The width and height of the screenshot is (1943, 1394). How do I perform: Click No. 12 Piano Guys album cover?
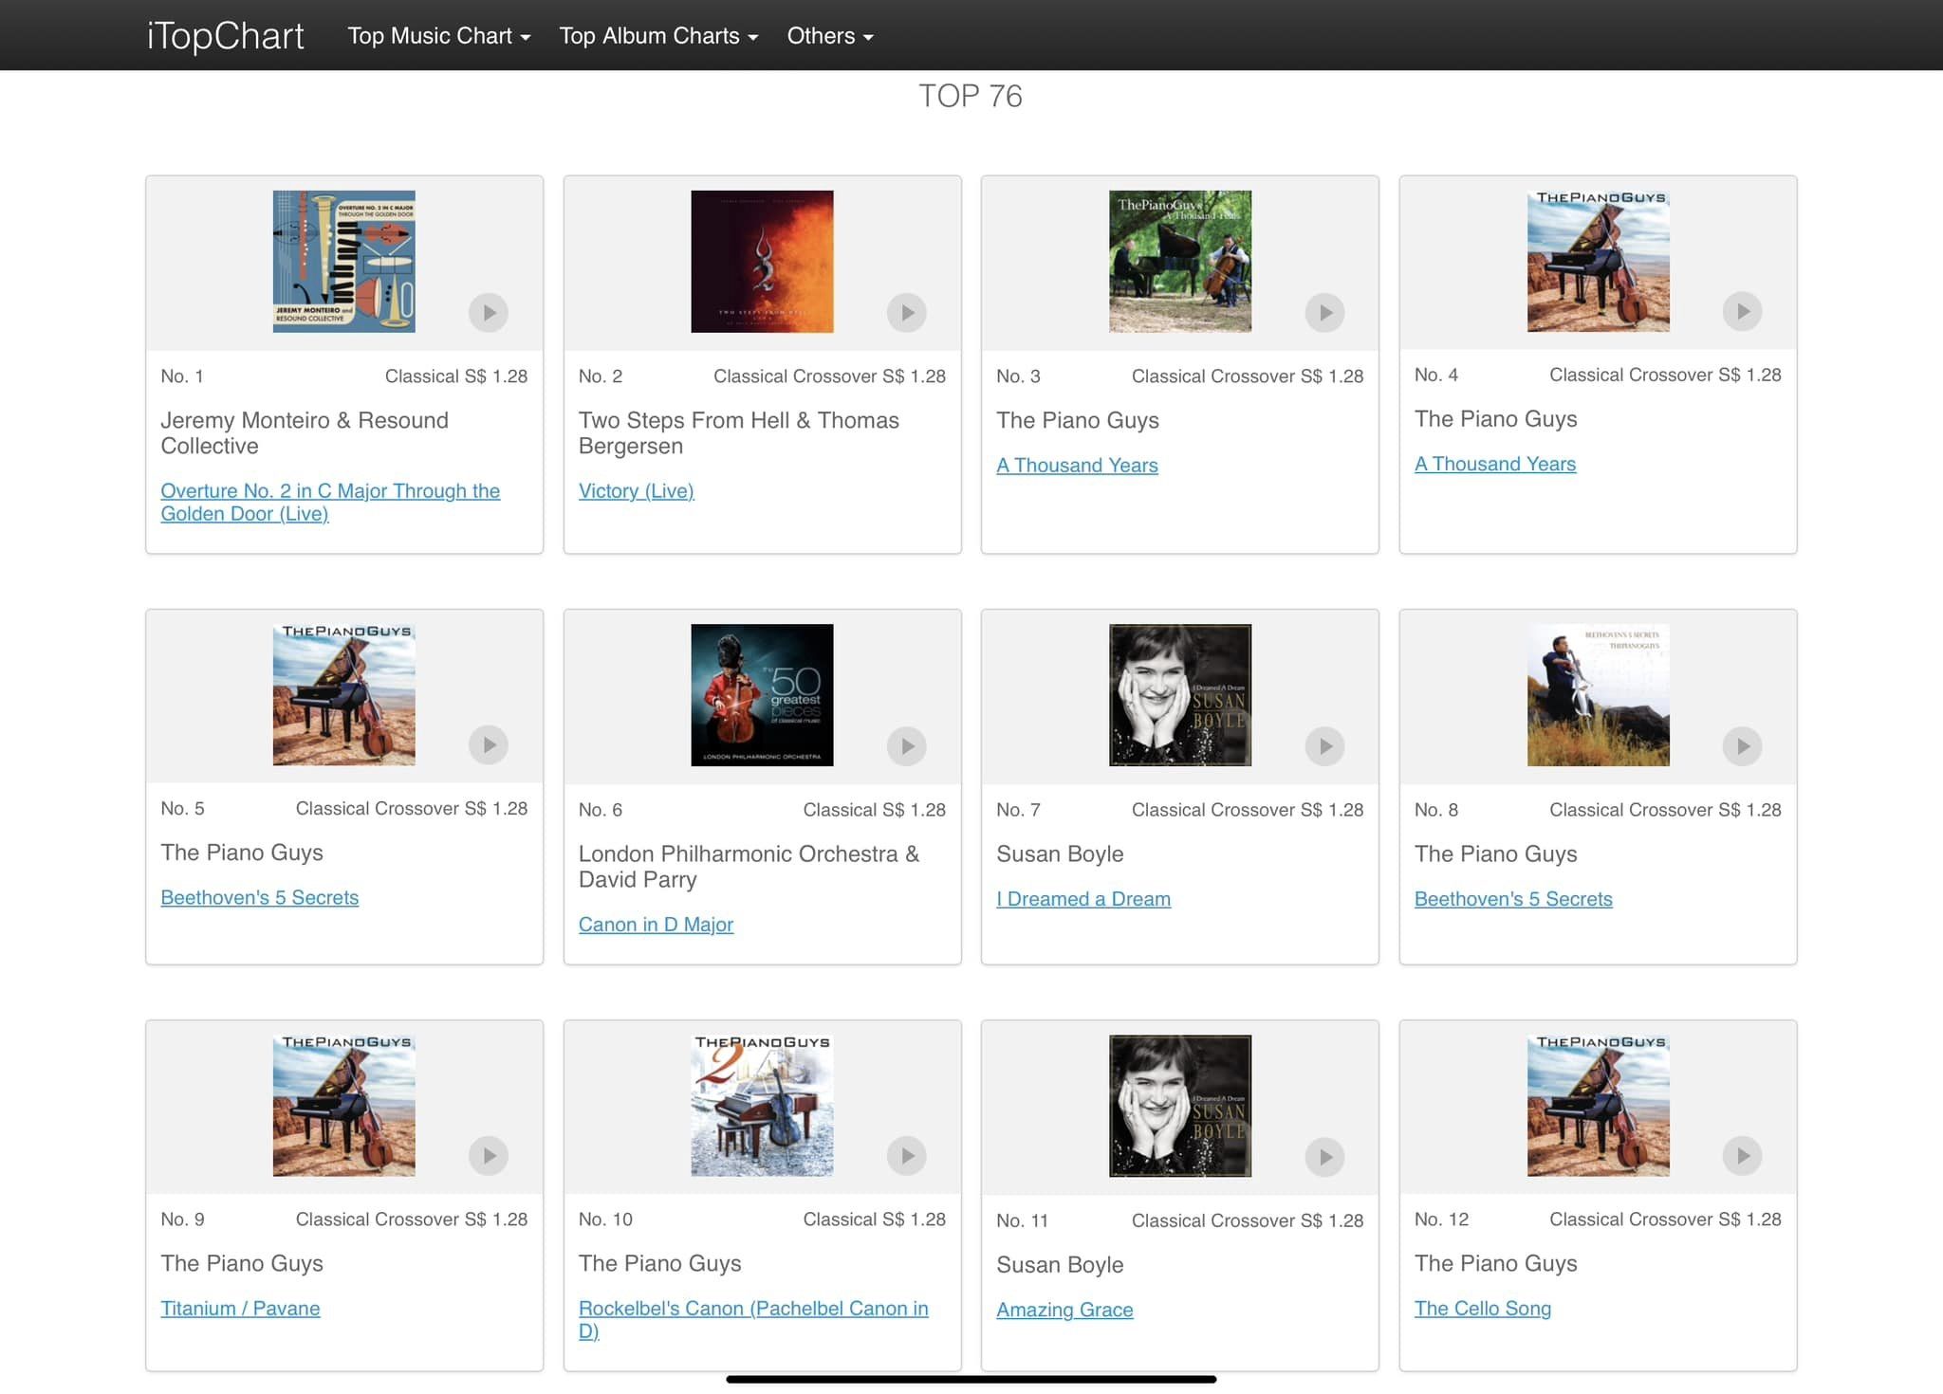(x=1599, y=1105)
